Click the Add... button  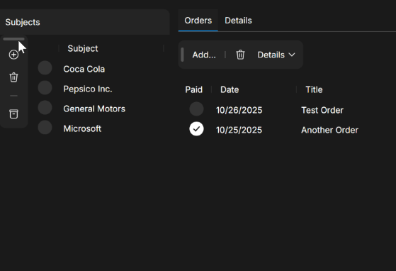204,55
